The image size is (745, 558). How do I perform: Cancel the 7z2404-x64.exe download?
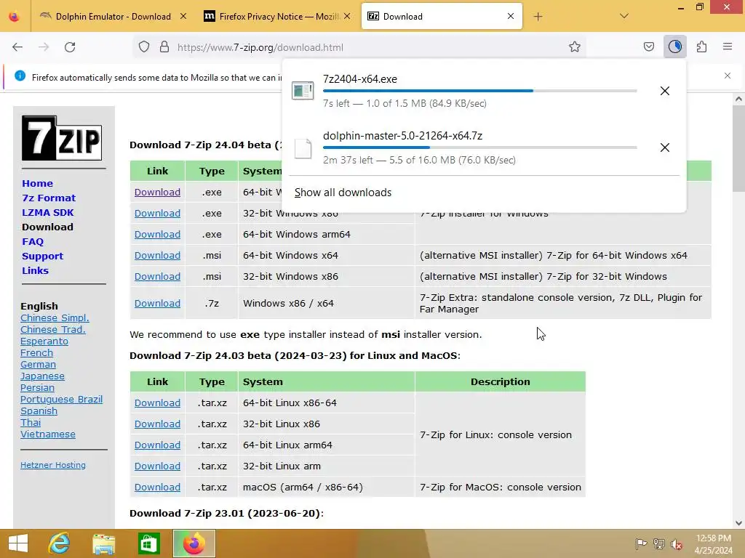[665, 91]
